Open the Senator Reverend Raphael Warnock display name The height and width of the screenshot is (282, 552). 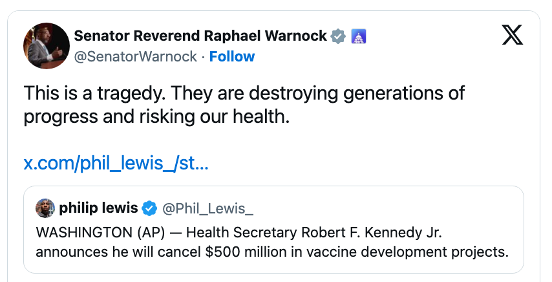[x=201, y=36]
